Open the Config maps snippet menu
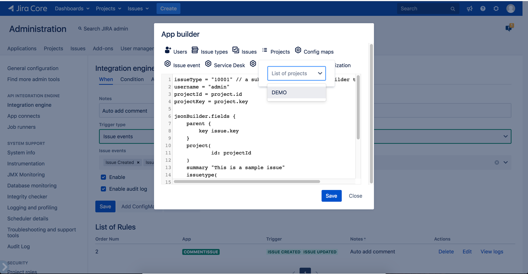 tap(314, 51)
